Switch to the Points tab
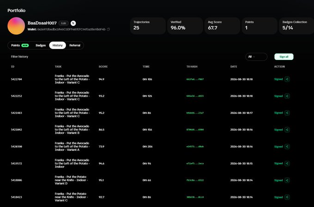The height and width of the screenshot is (207, 314). pyautogui.click(x=19, y=45)
